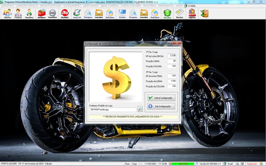266x166 pixels.
Task: Click the Caps indicator in status bar
Action: pos(135,164)
